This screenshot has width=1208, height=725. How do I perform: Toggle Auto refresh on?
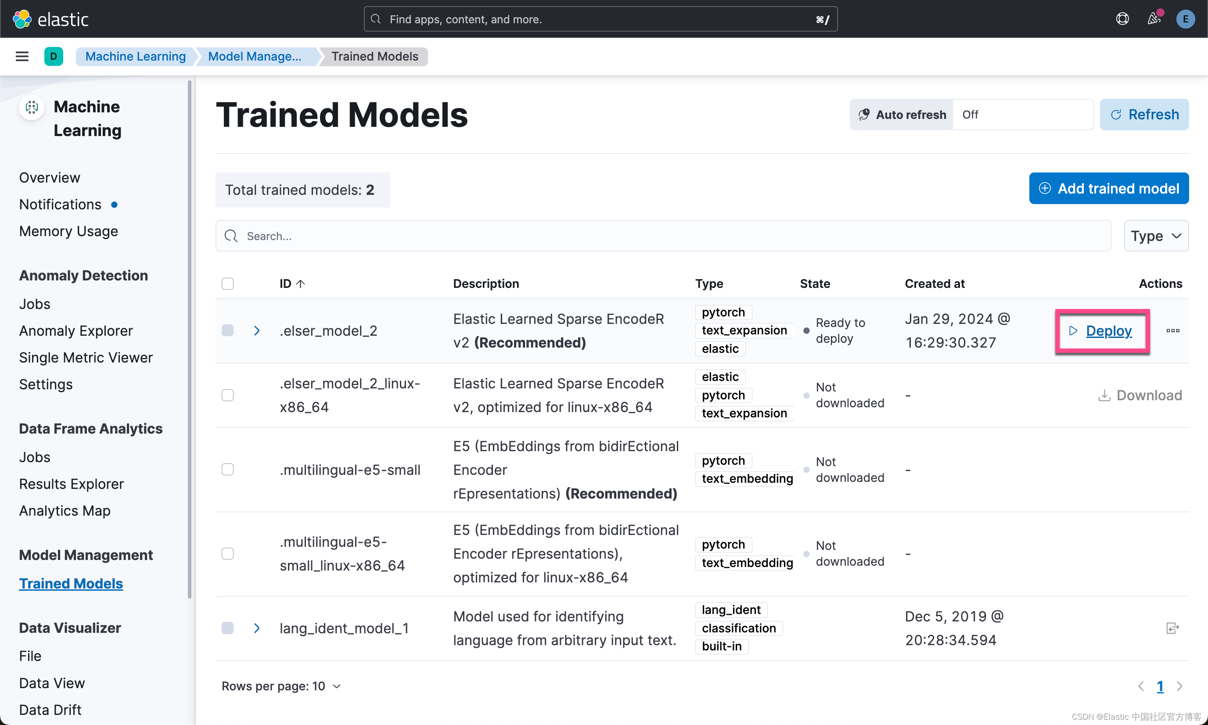901,114
